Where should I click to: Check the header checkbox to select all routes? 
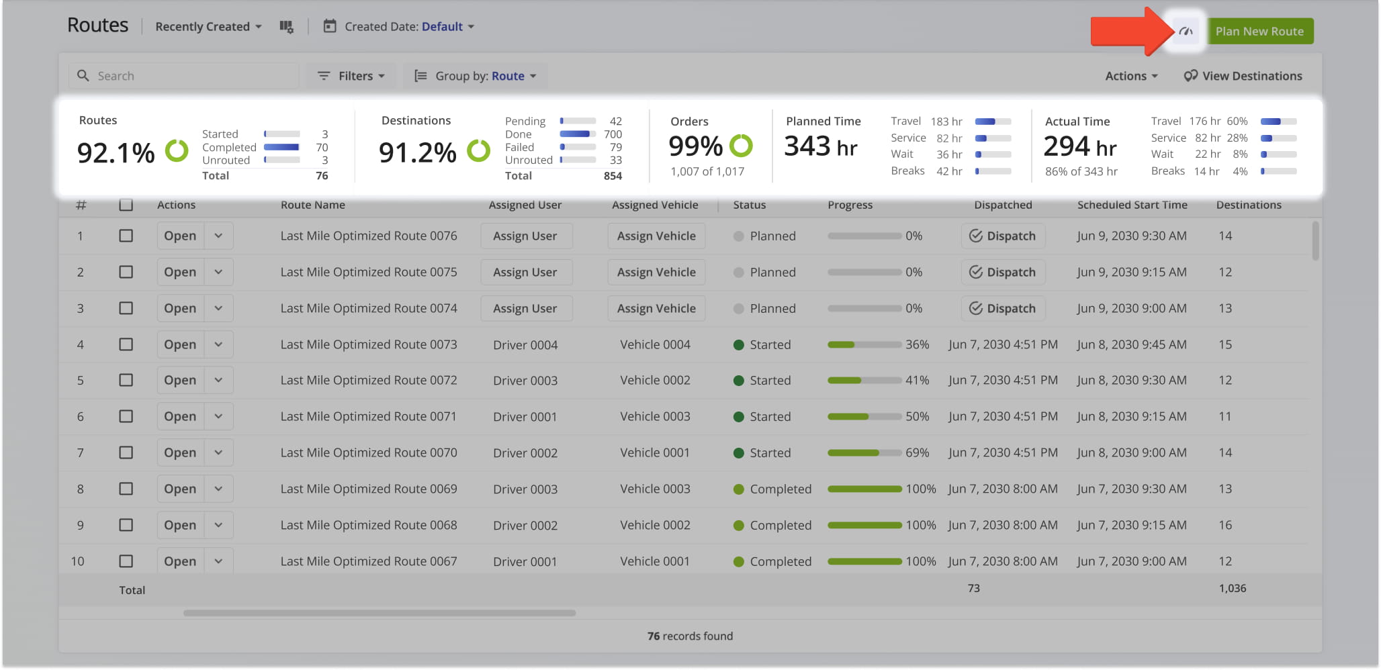(126, 205)
